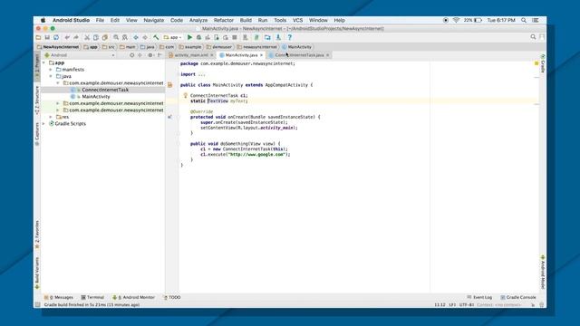Image resolution: width=580 pixels, height=326 pixels.
Task: Click the Wi-Fi status menu bar icon
Action: (456, 20)
